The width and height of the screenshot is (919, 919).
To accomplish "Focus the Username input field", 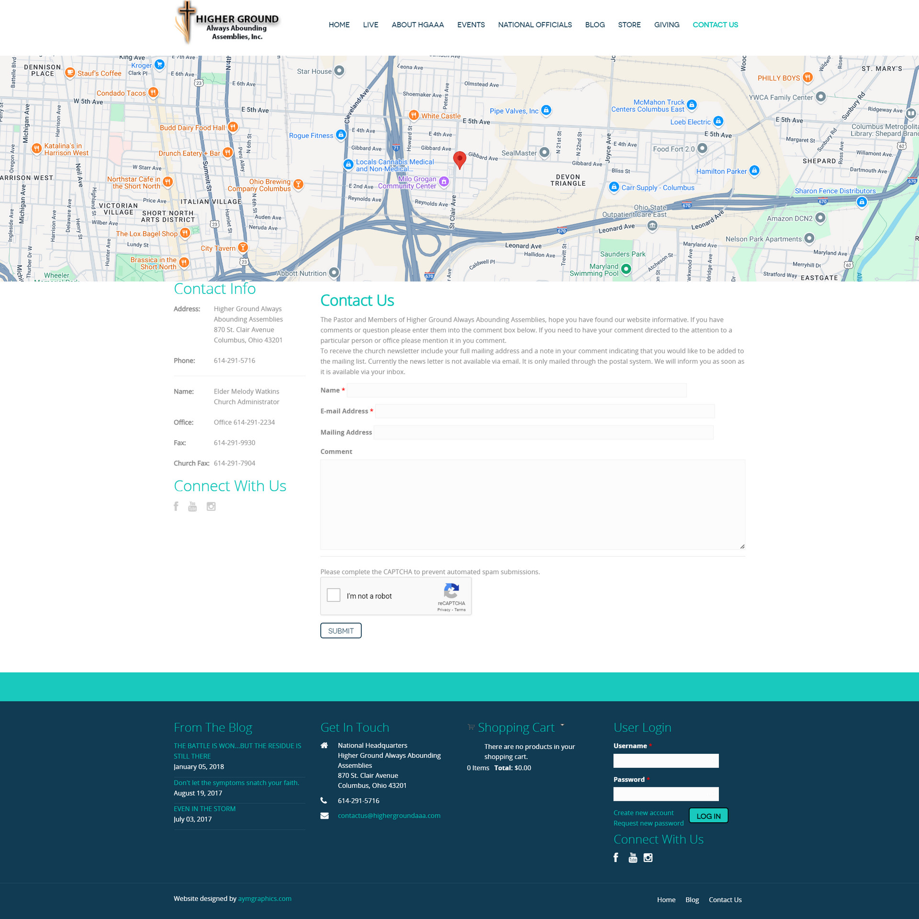I will point(666,761).
